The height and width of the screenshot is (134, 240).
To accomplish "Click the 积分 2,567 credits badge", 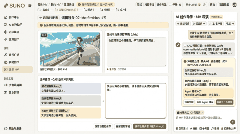I will (193, 5).
